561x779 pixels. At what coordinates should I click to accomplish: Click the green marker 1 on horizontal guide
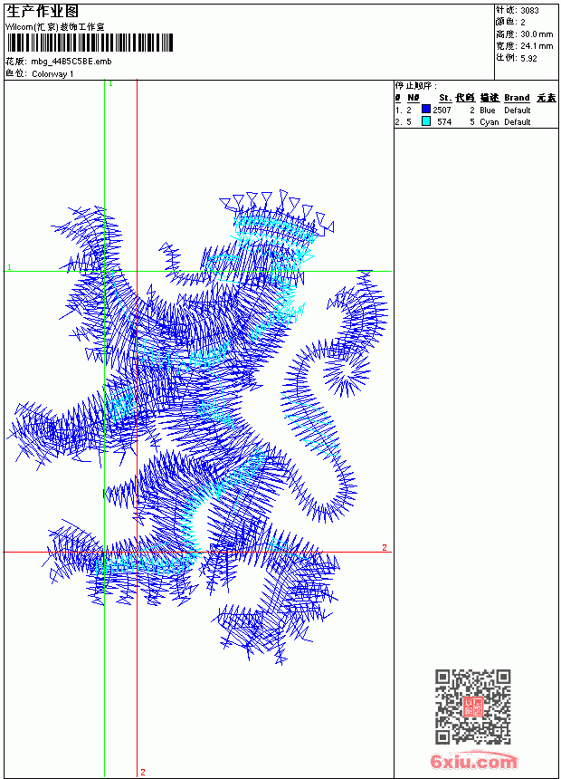click(9, 267)
